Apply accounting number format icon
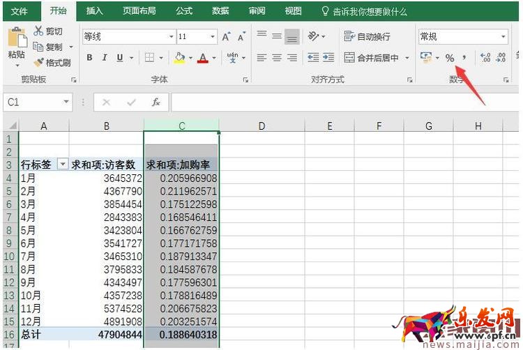This screenshot has width=523, height=350. pyautogui.click(x=426, y=57)
